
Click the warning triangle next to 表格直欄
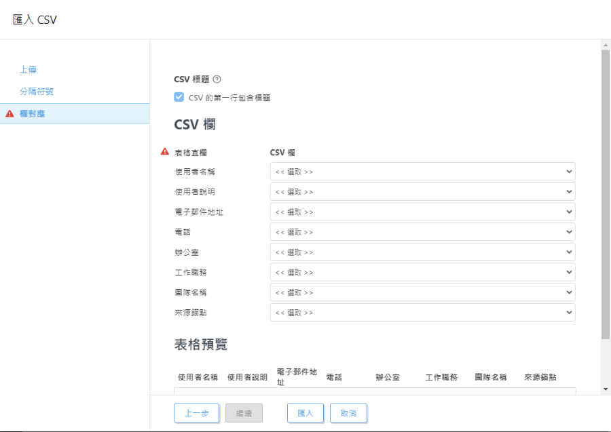coord(165,152)
